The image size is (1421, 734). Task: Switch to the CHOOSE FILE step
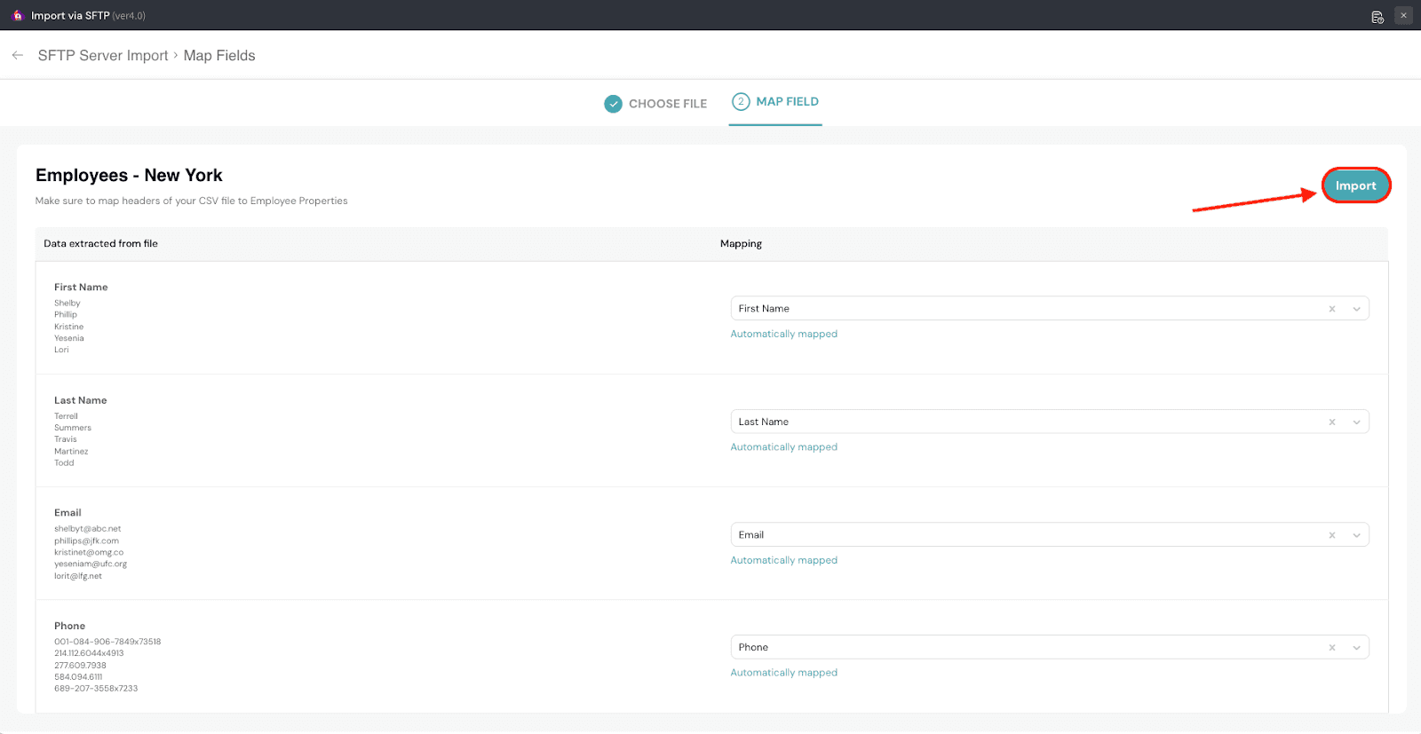tap(667, 104)
